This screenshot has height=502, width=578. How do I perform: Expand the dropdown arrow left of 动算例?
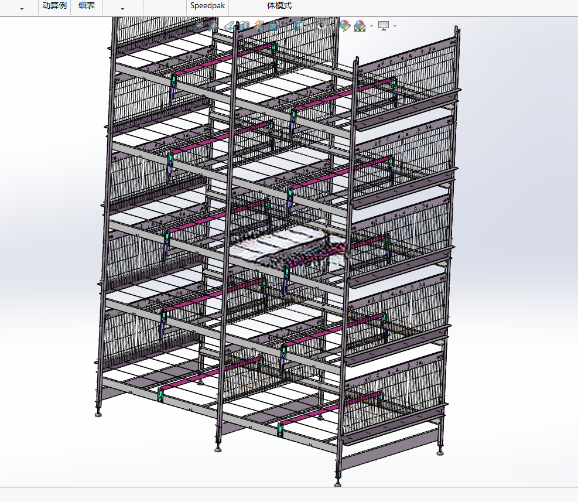22,8
